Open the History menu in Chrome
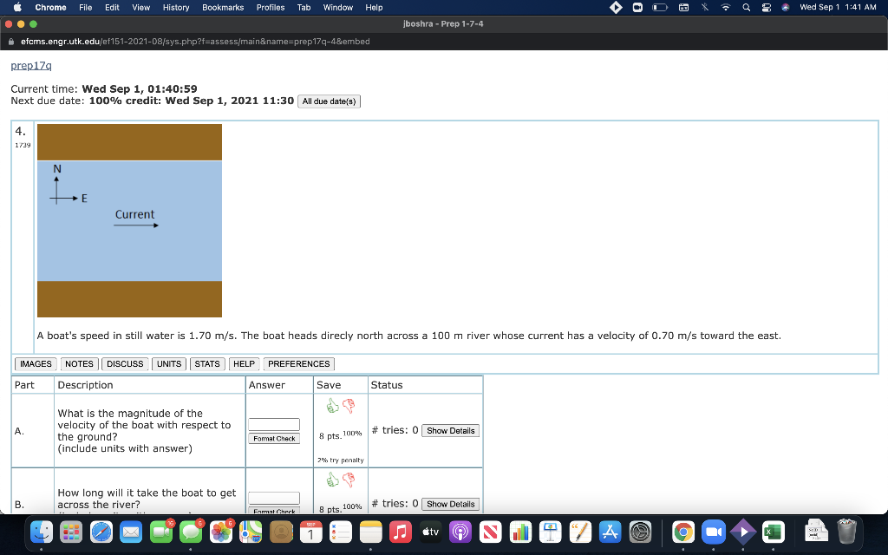The height and width of the screenshot is (555, 888). 176,7
